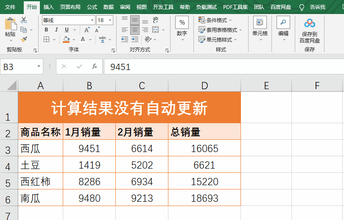Click the cell Borders icon
This screenshot has width=344, height=220.
[x=46, y=39]
